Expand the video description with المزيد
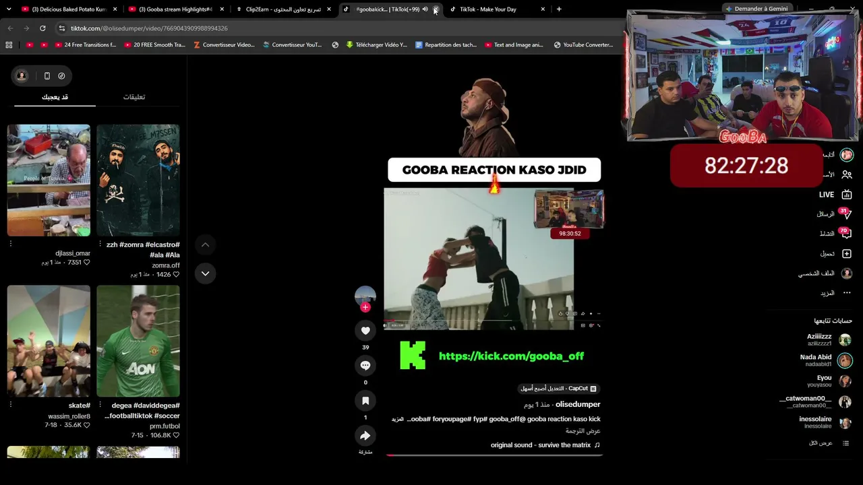Screen dimensions: 863x485 click(x=398, y=420)
